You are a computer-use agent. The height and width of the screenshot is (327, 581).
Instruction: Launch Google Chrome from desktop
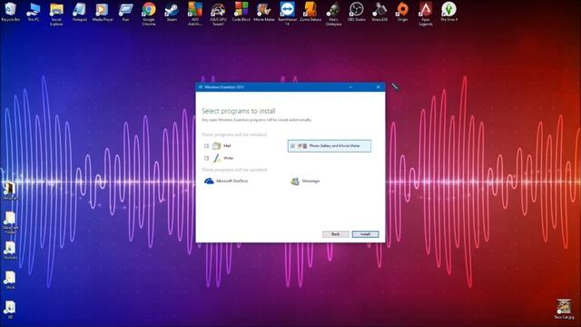pyautogui.click(x=149, y=14)
